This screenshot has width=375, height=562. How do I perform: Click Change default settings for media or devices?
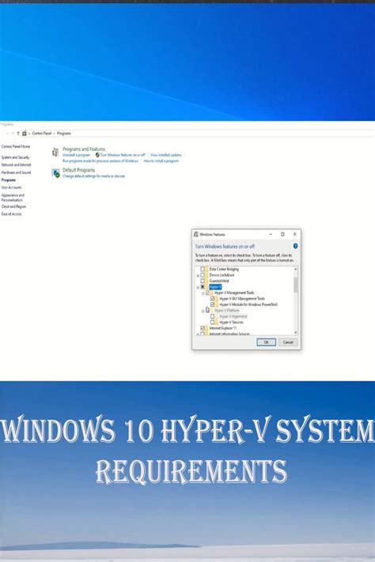tap(93, 176)
